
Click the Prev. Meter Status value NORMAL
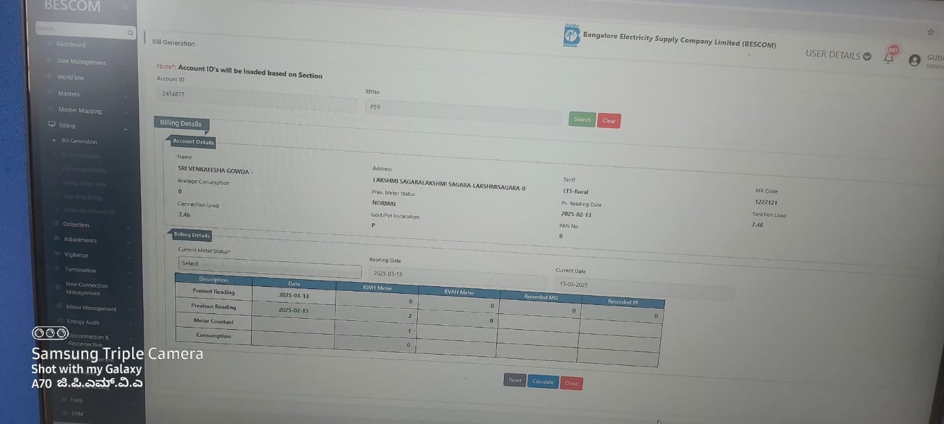click(x=384, y=203)
